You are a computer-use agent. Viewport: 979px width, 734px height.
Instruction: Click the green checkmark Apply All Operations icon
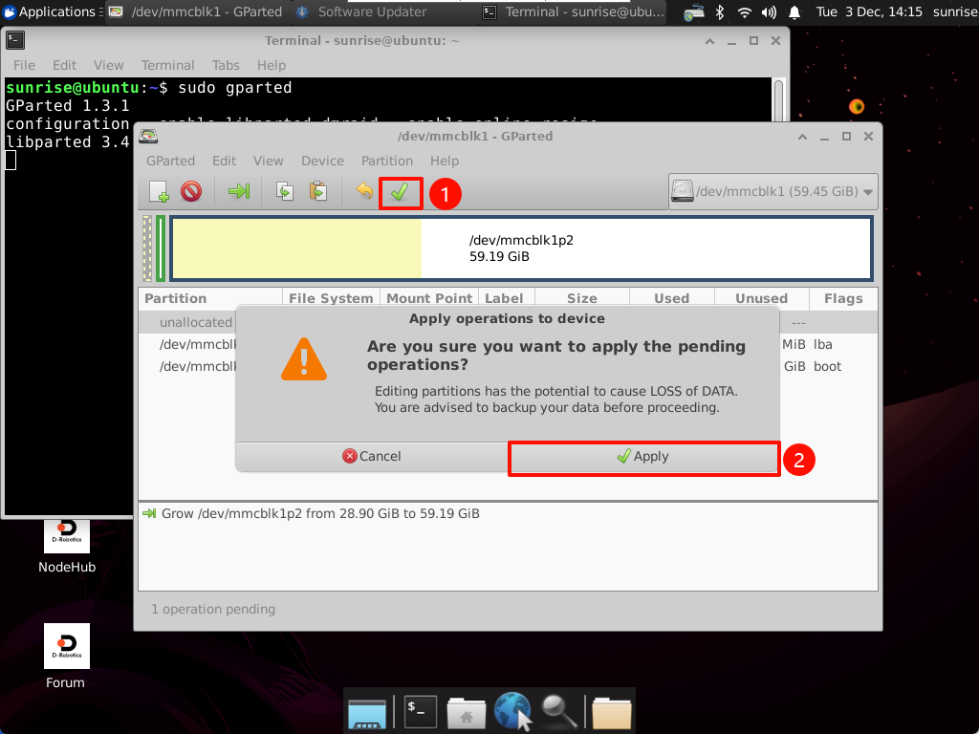(400, 192)
